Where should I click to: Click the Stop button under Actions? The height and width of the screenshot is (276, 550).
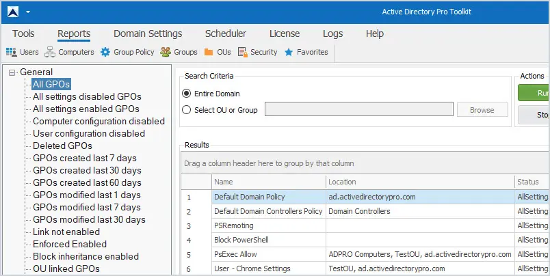tap(534, 115)
